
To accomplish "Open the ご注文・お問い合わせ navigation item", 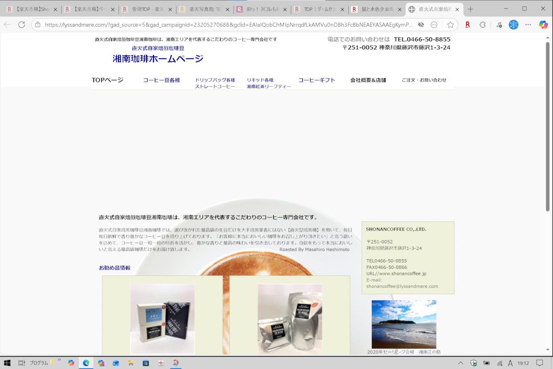I will [x=424, y=80].
